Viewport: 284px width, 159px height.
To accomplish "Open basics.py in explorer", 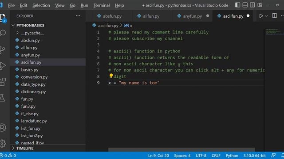I will (48, 70).
